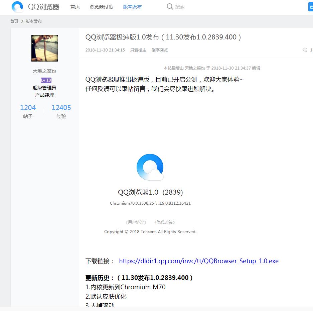Image resolution: width=313 pixels, height=311 pixels.
Task: Click 只看楼主 to filter posts
Action: coord(138,50)
